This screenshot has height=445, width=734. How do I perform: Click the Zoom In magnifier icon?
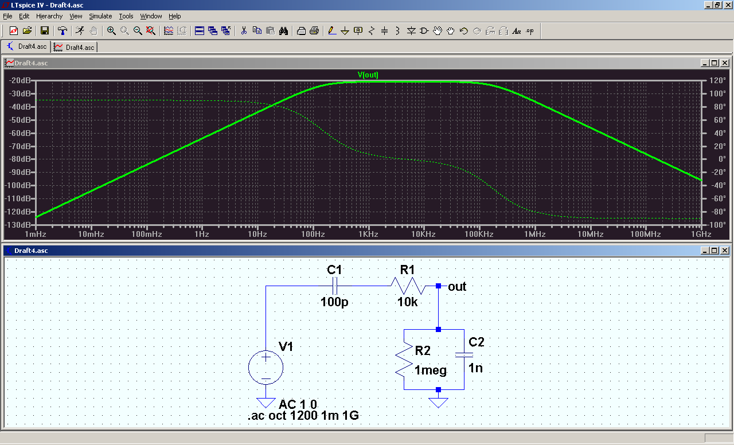click(111, 31)
